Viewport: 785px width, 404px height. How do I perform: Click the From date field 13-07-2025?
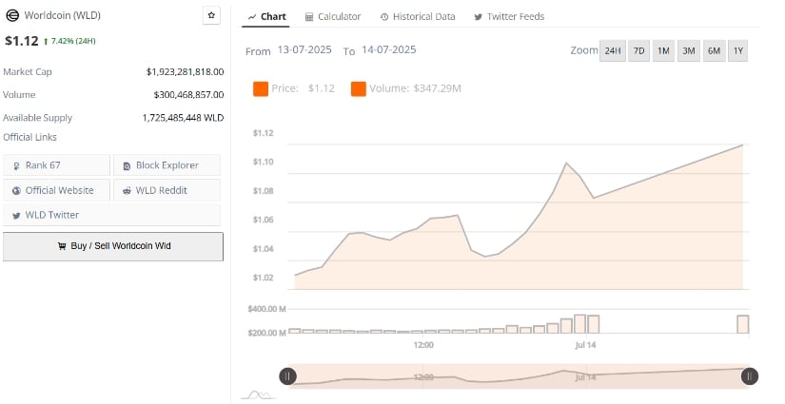click(304, 49)
